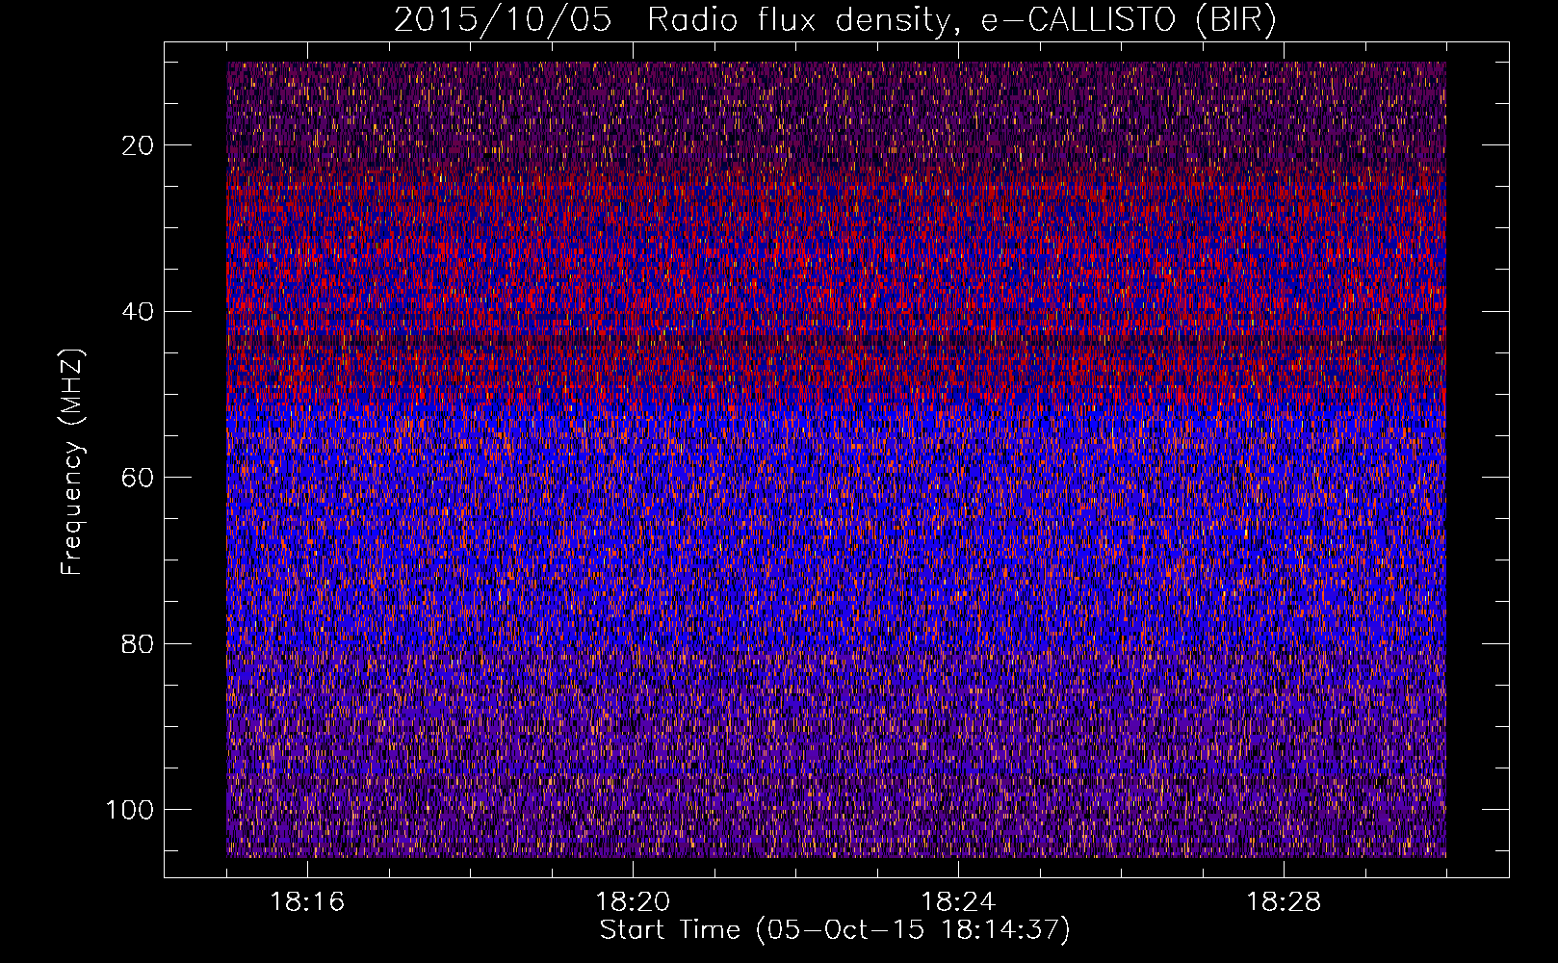
Task: Select the "Frequency (MHZ)" y-axis label
Action: (72, 462)
